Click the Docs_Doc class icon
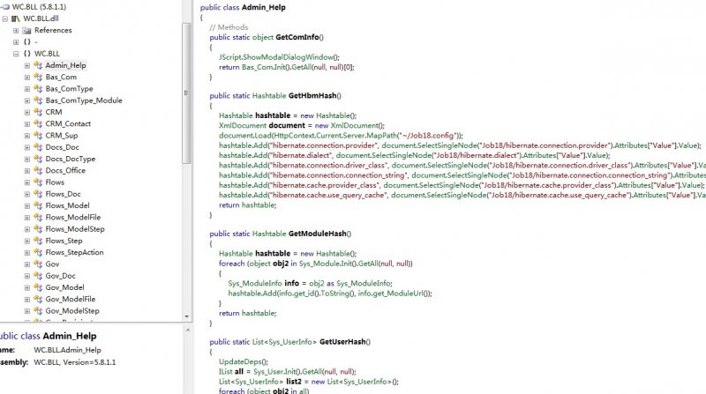 38,147
